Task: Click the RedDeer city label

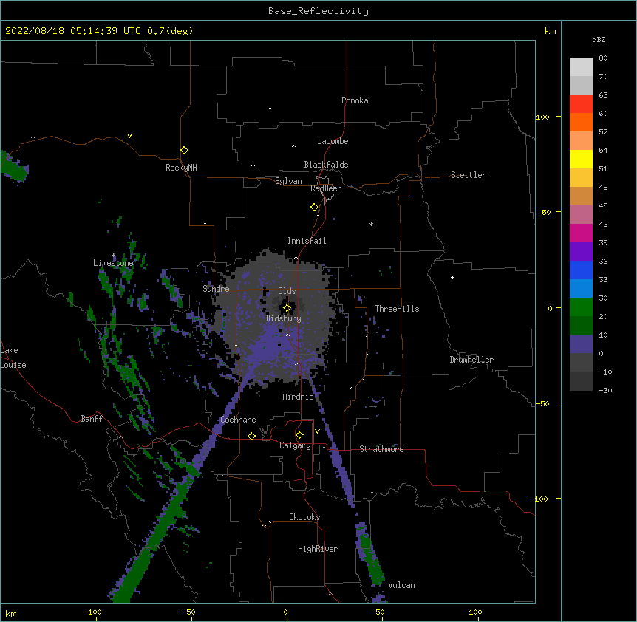Action: click(325, 188)
